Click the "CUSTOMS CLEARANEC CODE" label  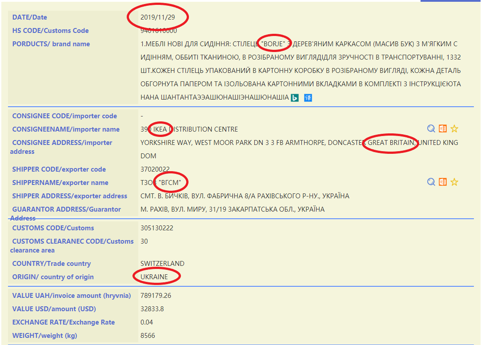click(72, 246)
